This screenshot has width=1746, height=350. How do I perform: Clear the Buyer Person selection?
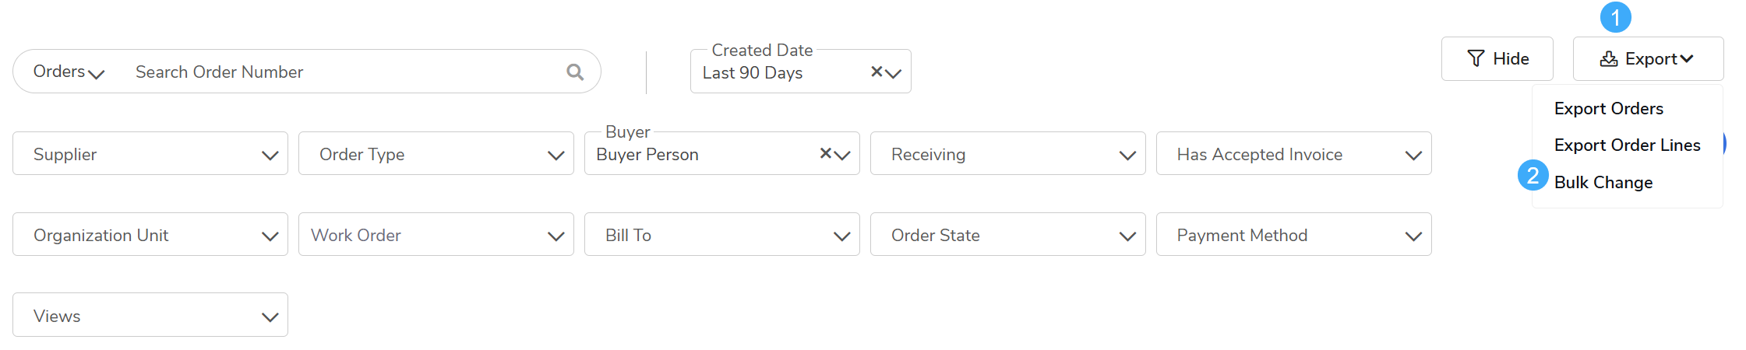coord(826,153)
